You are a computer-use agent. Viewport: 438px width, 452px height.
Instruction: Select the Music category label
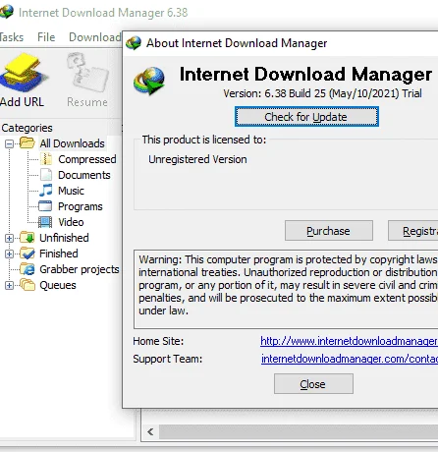click(71, 191)
